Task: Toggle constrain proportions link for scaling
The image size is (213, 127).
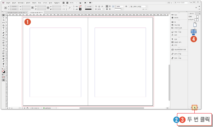Action: (x=48, y=8)
